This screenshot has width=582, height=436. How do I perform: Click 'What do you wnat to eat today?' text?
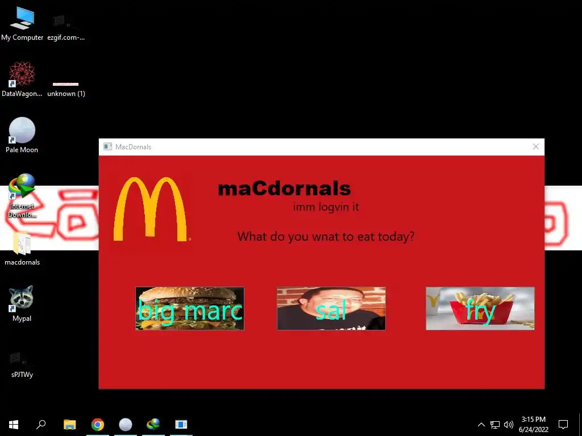click(326, 237)
